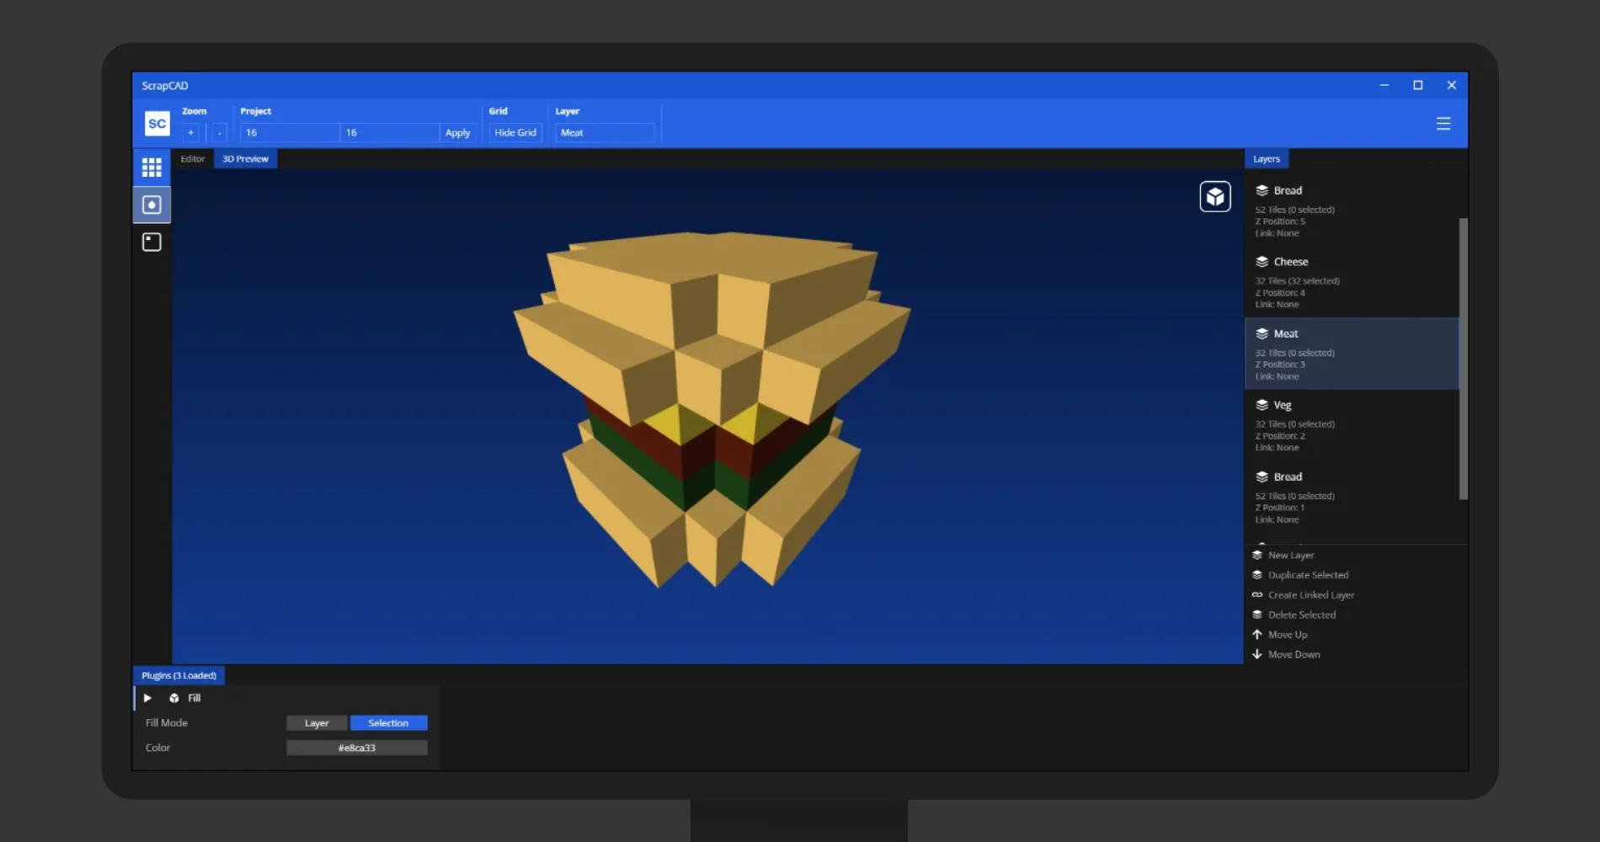The image size is (1600, 842).
Task: Switch to the Editor tab
Action: coord(193,159)
